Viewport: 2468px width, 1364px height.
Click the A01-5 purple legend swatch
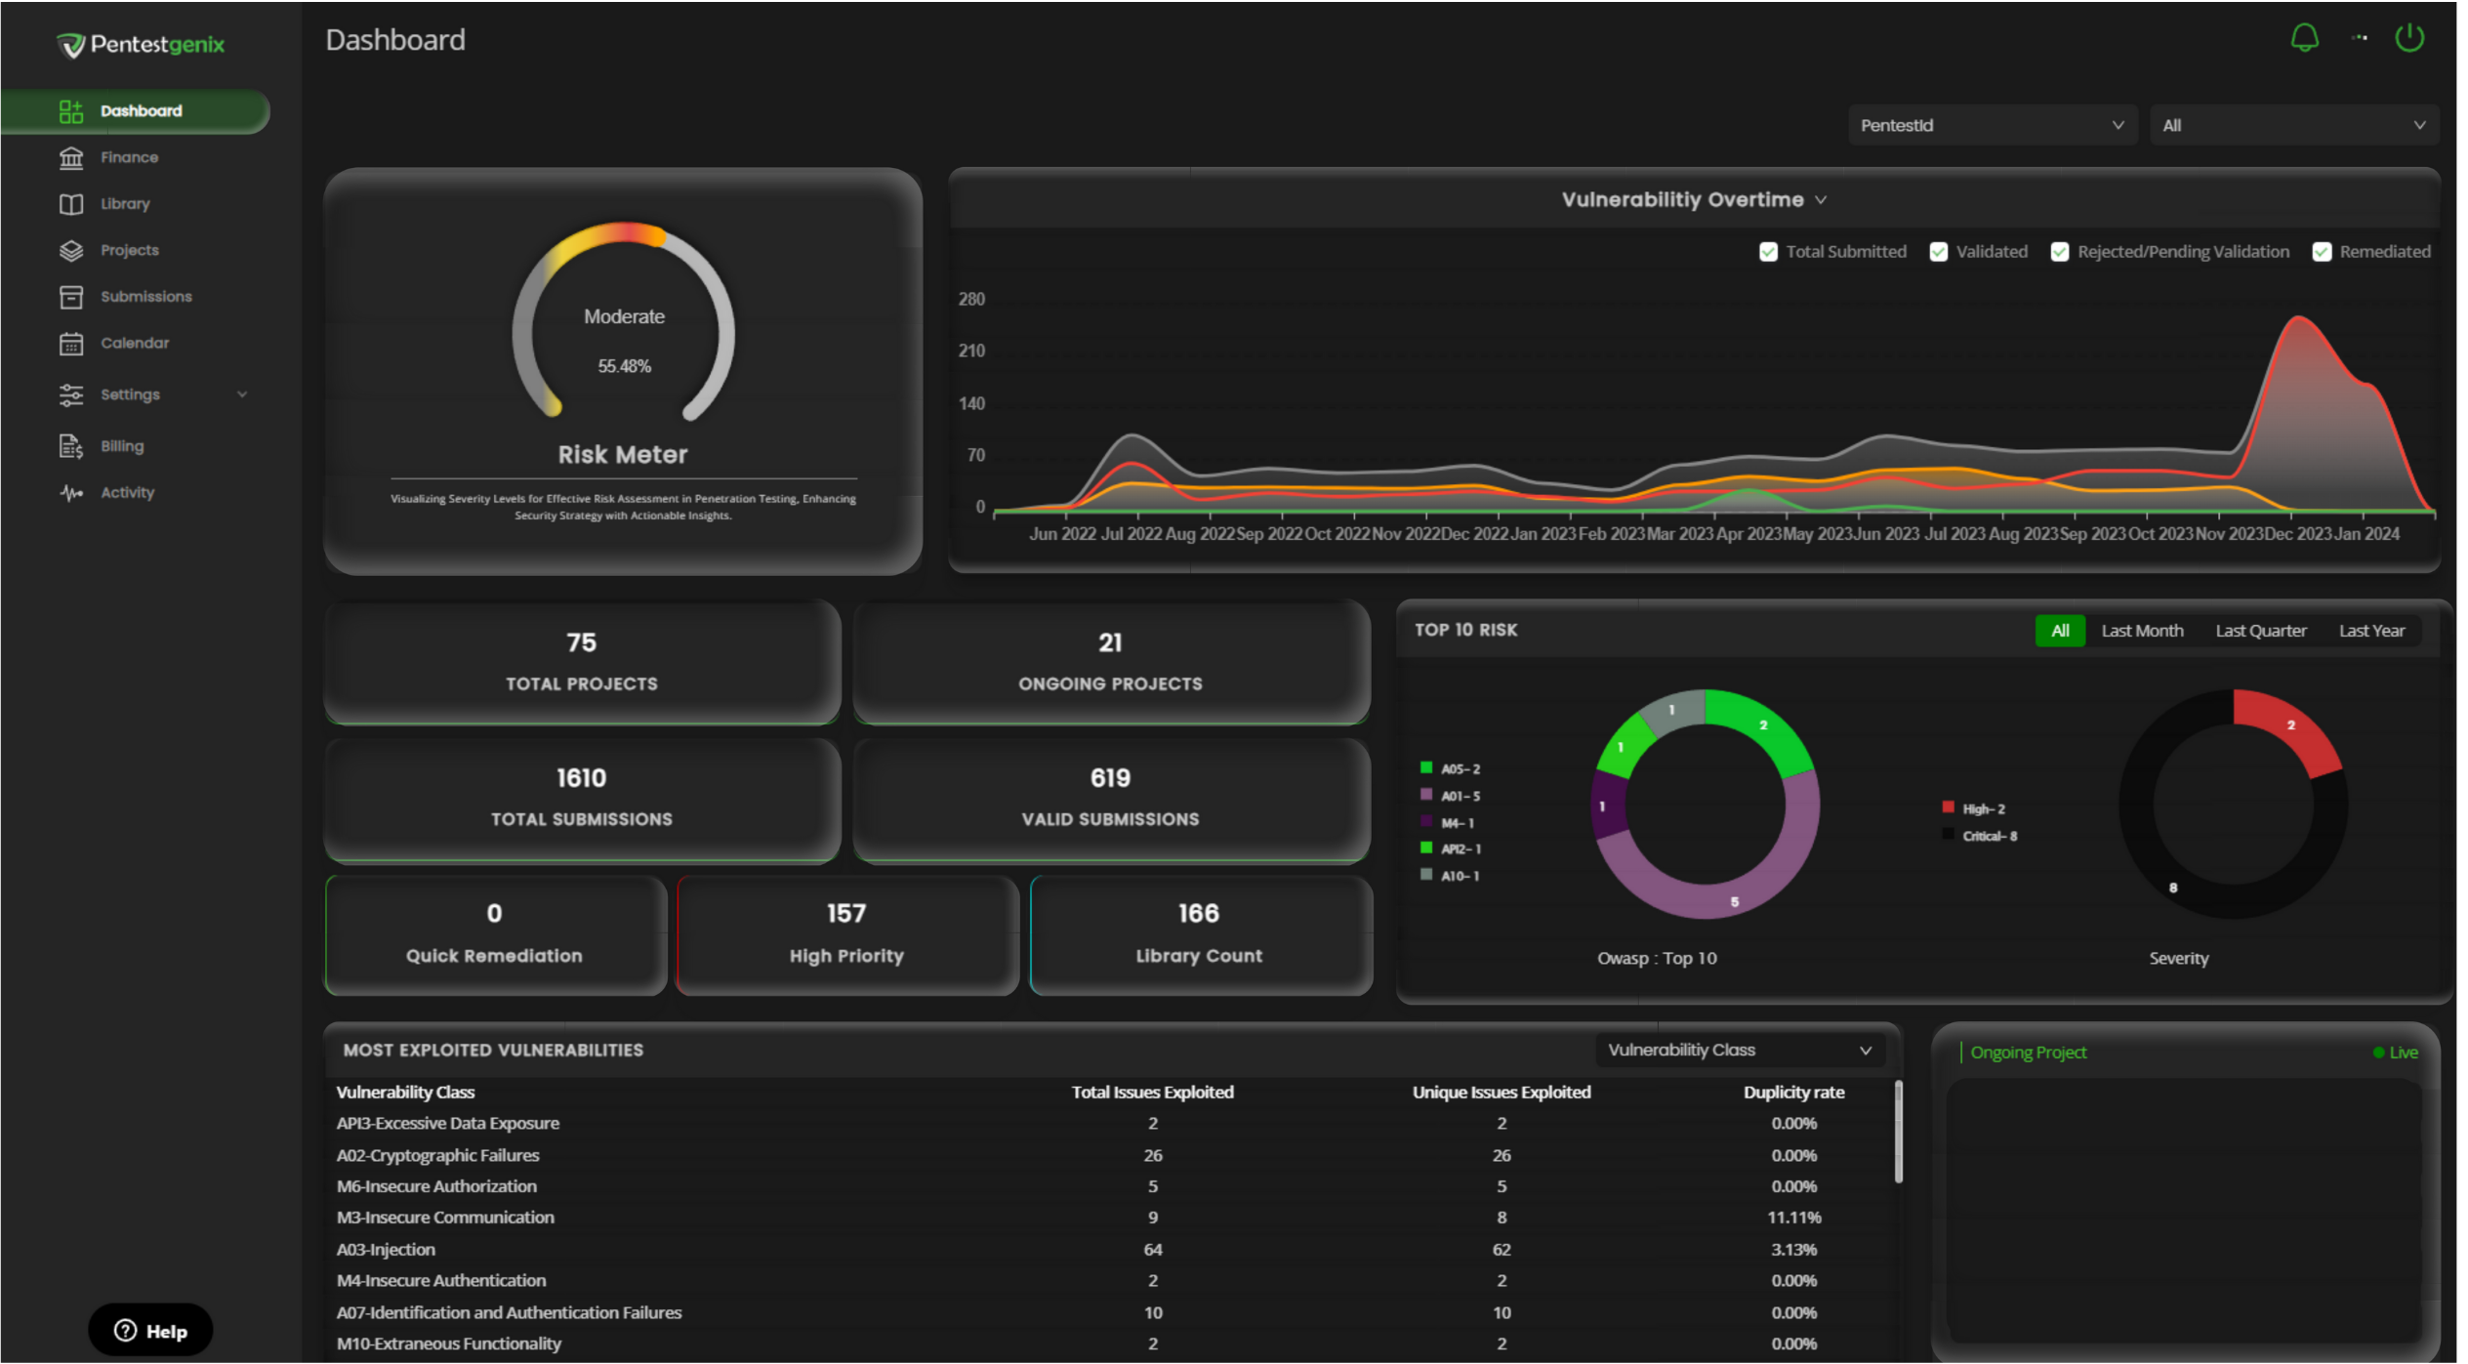(1426, 795)
